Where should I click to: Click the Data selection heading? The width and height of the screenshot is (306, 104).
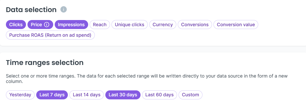[x=31, y=10]
